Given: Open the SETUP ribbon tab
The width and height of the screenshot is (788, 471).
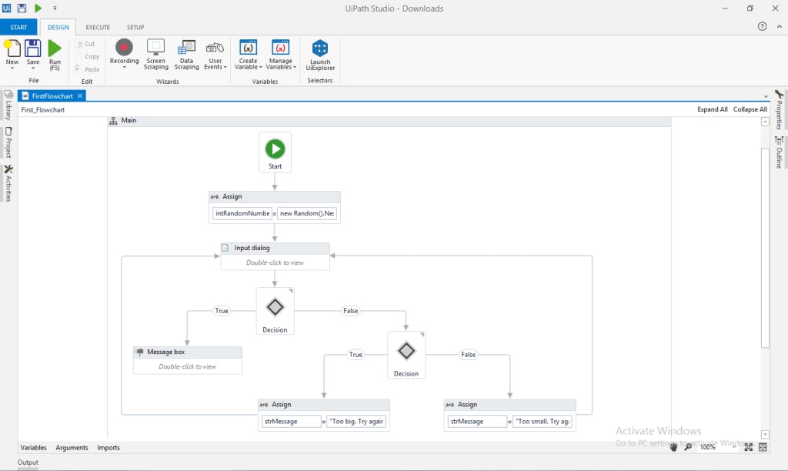Looking at the screenshot, I should pos(135,27).
